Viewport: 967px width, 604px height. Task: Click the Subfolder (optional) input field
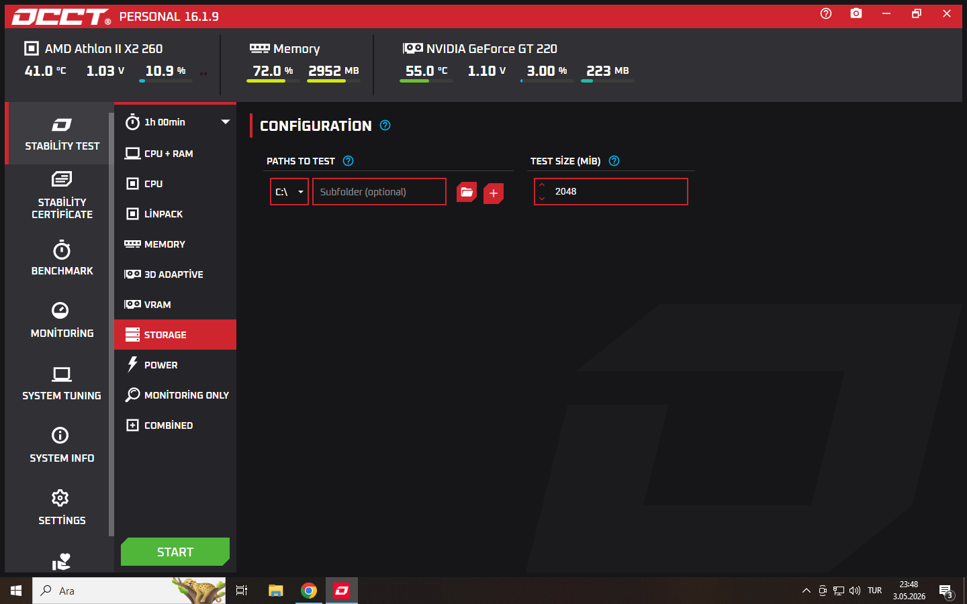[379, 192]
